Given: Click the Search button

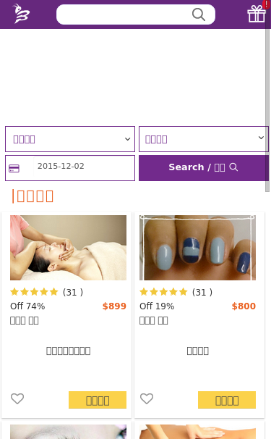Looking at the screenshot, I should 204,168.
